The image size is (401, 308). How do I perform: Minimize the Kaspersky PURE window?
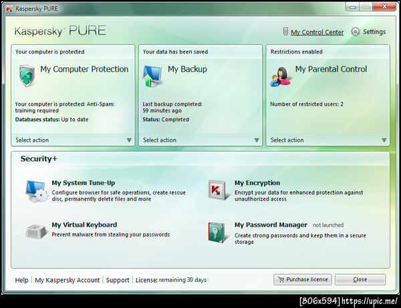point(353,7)
